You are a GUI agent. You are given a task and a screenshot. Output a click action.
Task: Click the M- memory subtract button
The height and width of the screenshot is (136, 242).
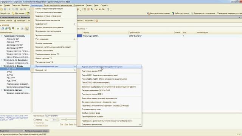104,9
